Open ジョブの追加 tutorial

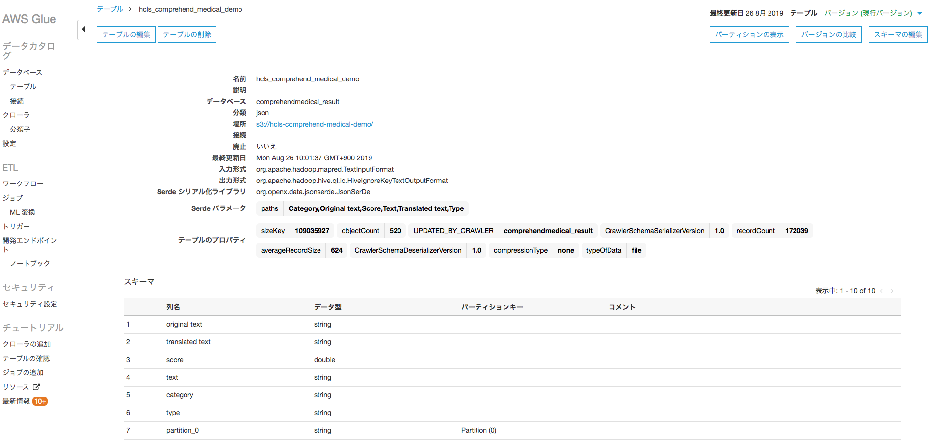23,372
